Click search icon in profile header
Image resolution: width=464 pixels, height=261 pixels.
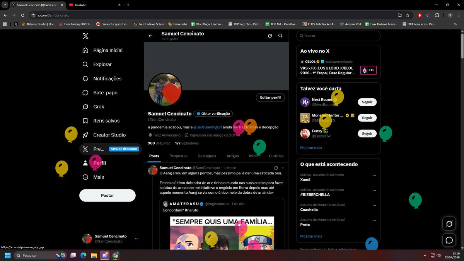click(x=280, y=36)
